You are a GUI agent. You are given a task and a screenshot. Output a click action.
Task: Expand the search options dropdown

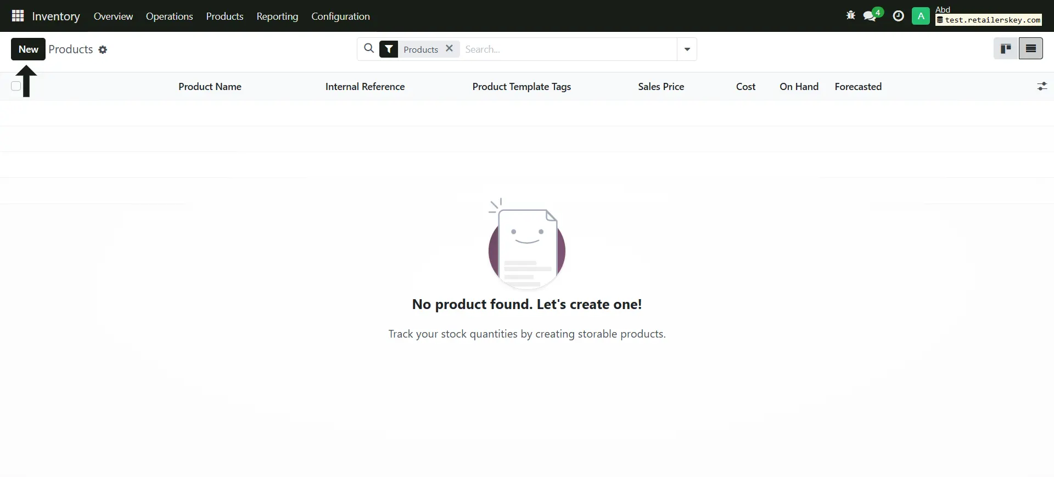click(687, 49)
